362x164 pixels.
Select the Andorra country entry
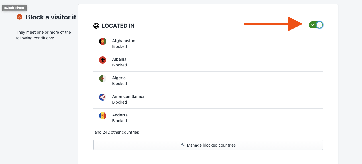tap(208, 118)
